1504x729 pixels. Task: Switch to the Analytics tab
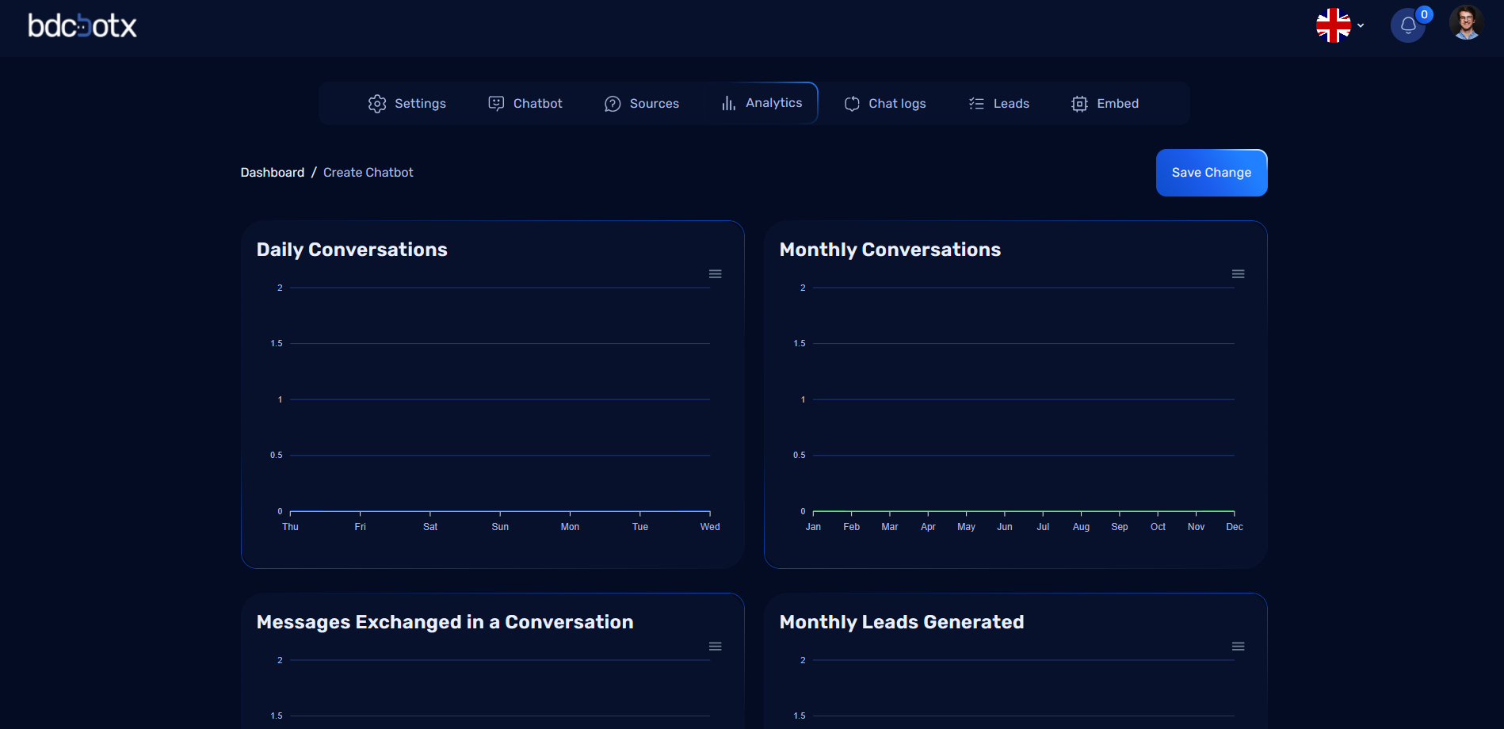tap(773, 102)
